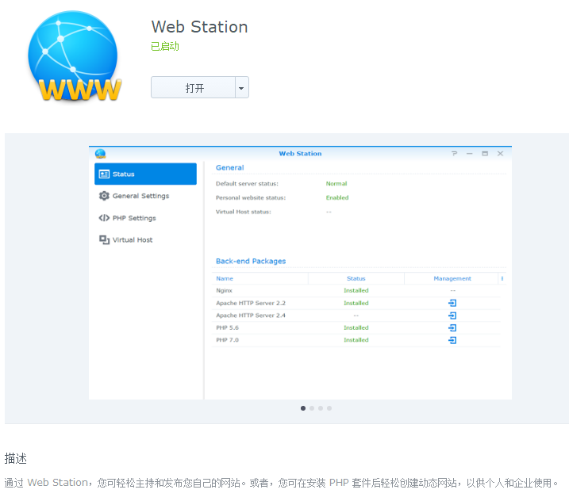
Task: Select the first carousel dot under the screenshot
Action: click(303, 408)
